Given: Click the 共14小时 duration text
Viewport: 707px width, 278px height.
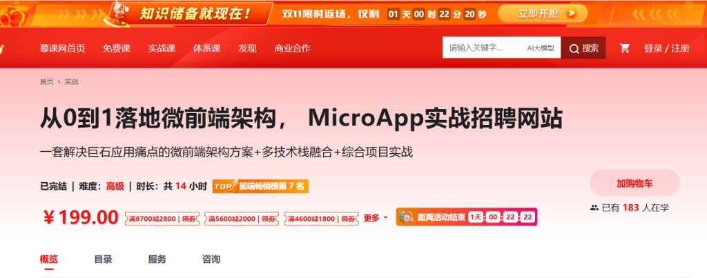Looking at the screenshot, I should (x=185, y=186).
